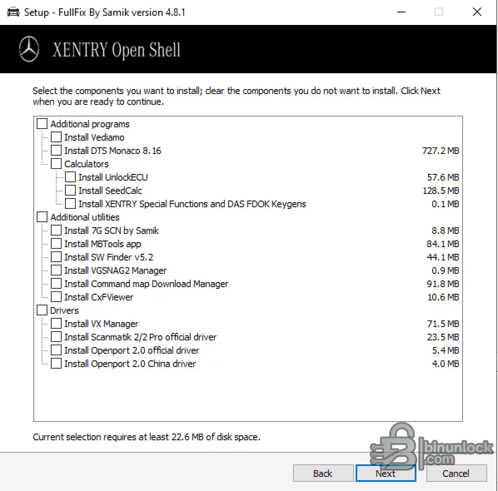
Task: Click the 'Additional programs' tree label
Action: click(x=90, y=124)
